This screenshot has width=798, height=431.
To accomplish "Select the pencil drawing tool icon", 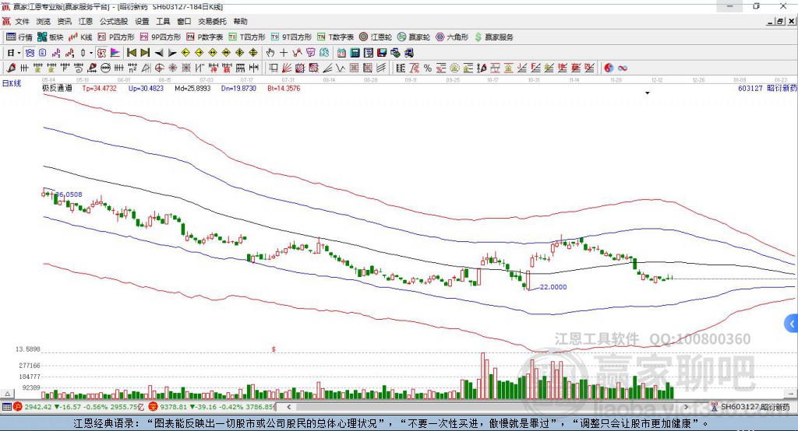I will pos(11,68).
